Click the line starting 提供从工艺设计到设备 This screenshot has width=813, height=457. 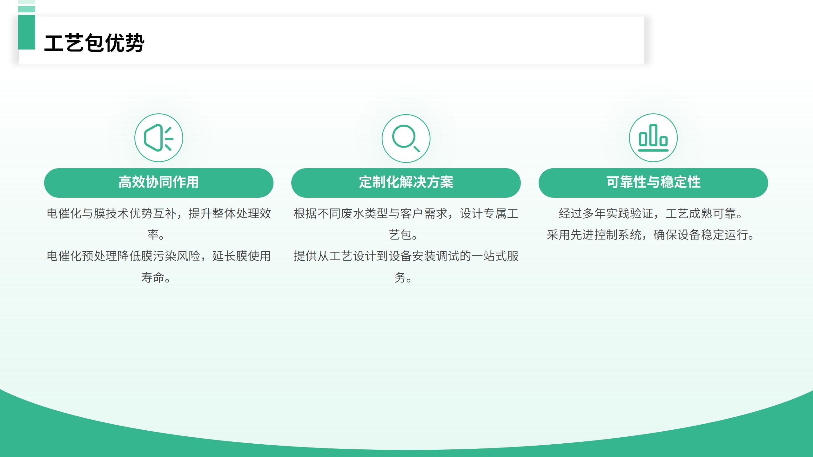click(x=406, y=256)
